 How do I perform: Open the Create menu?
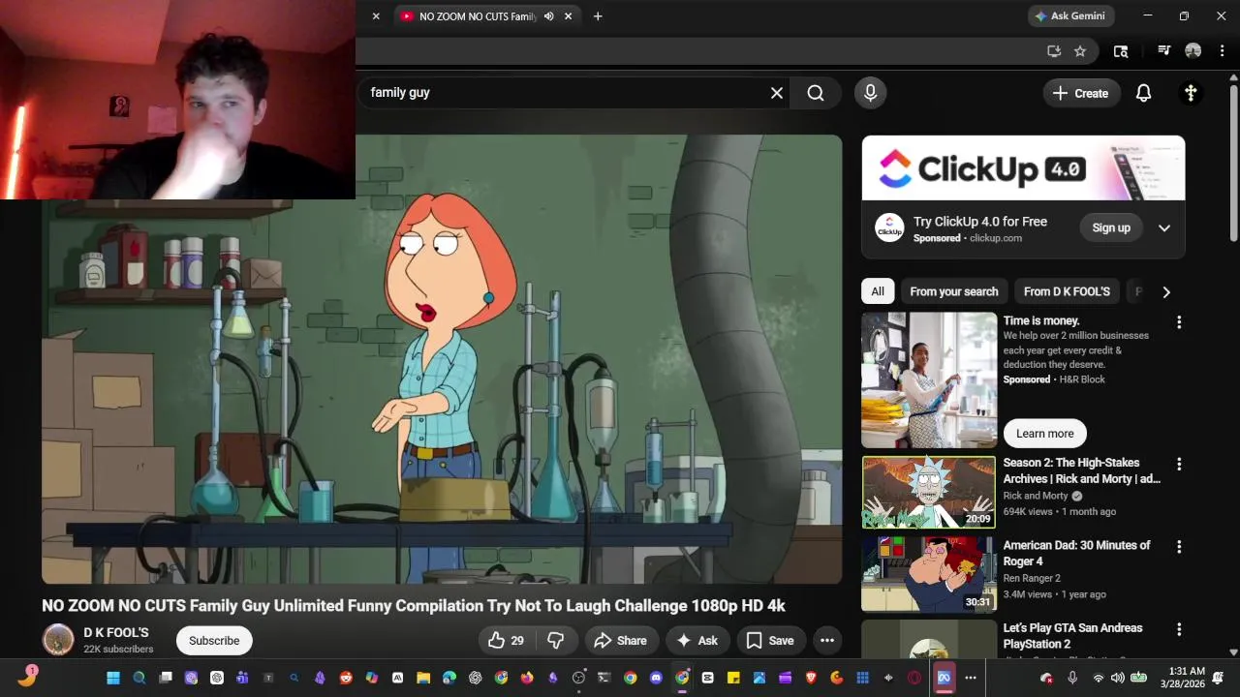tap(1080, 93)
